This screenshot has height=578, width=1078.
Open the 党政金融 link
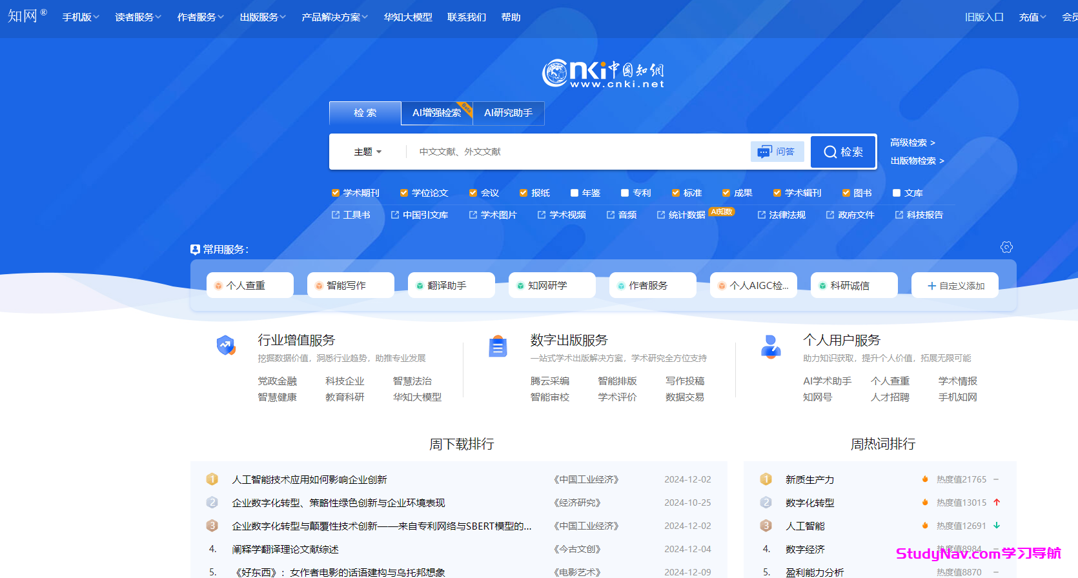278,381
